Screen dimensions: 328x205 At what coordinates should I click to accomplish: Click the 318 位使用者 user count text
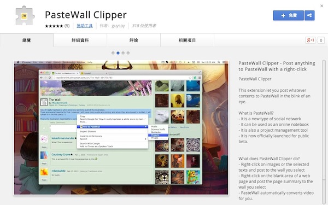coord(144,26)
